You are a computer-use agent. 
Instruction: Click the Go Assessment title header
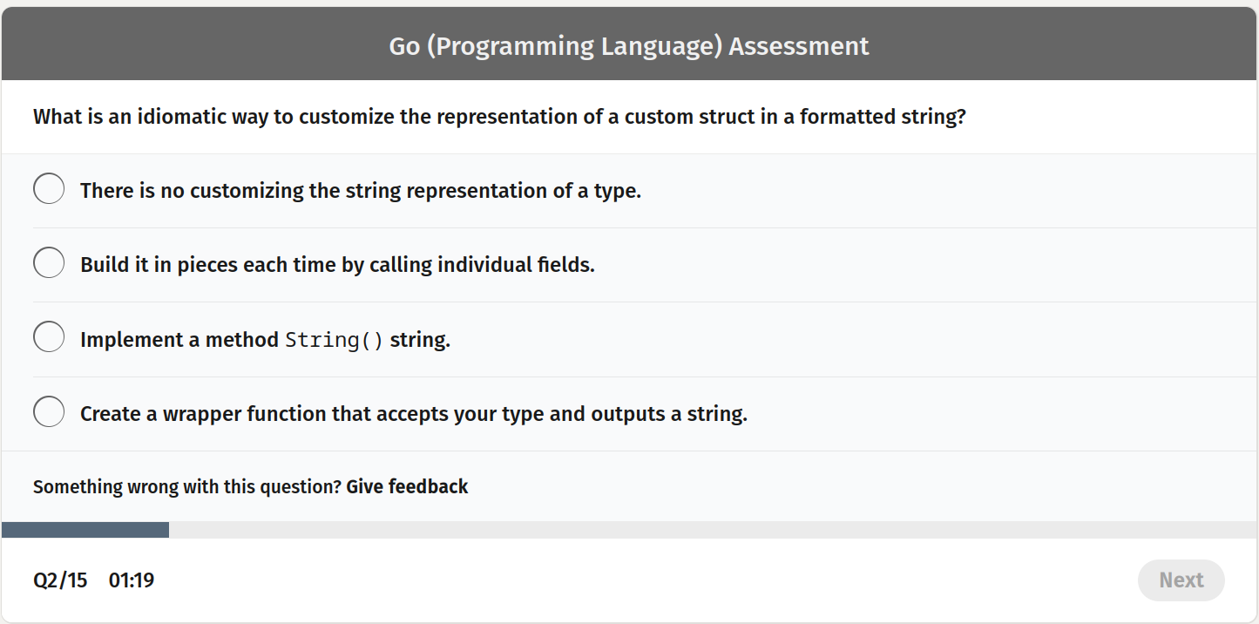click(629, 45)
